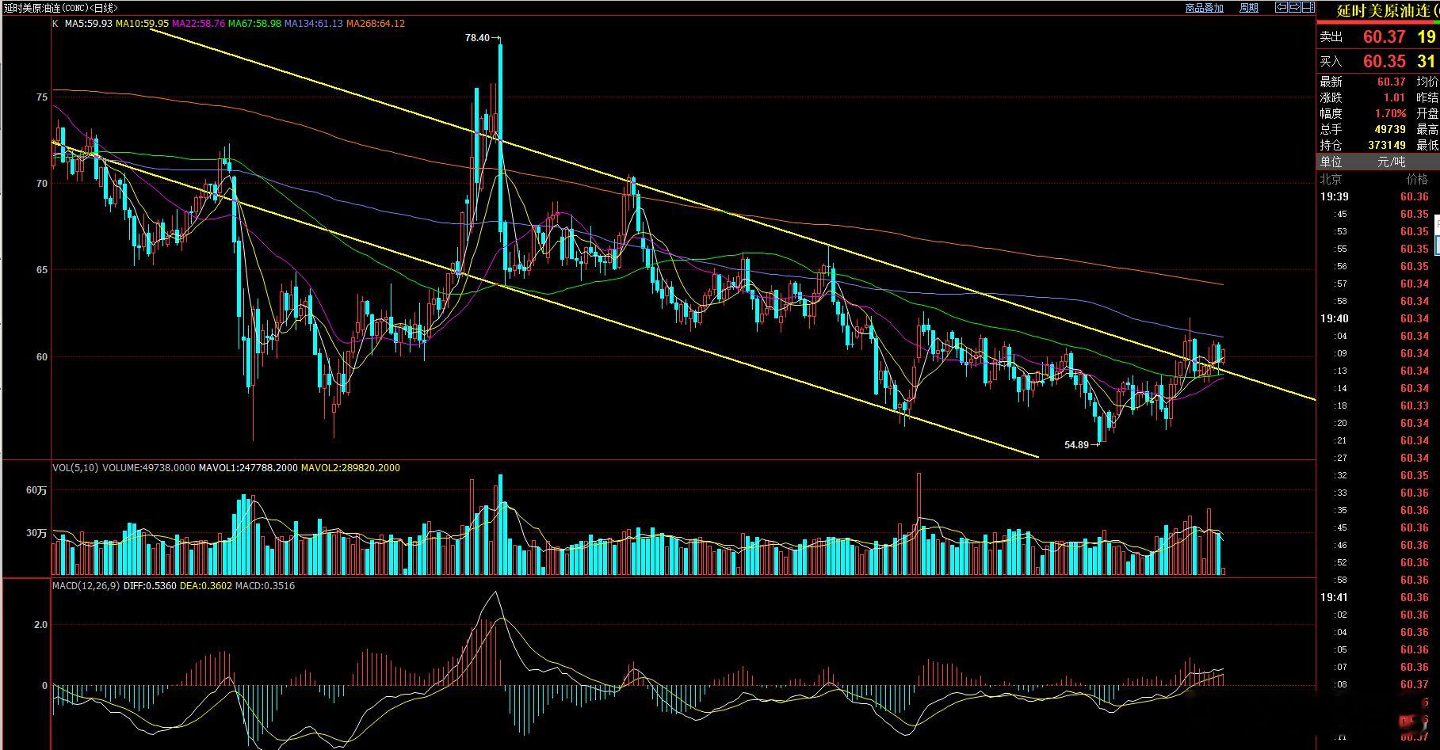Click the 延时美原油连(CONC)<日线> chart title
This screenshot has width=1440, height=750.
tap(61, 8)
